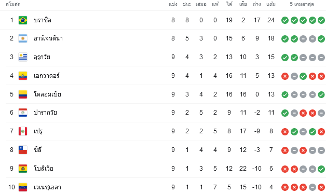Viewport: 326px width, 194px height.
Task: Click the 5 เกมล่าสุด column header
Action: (x=302, y=4)
